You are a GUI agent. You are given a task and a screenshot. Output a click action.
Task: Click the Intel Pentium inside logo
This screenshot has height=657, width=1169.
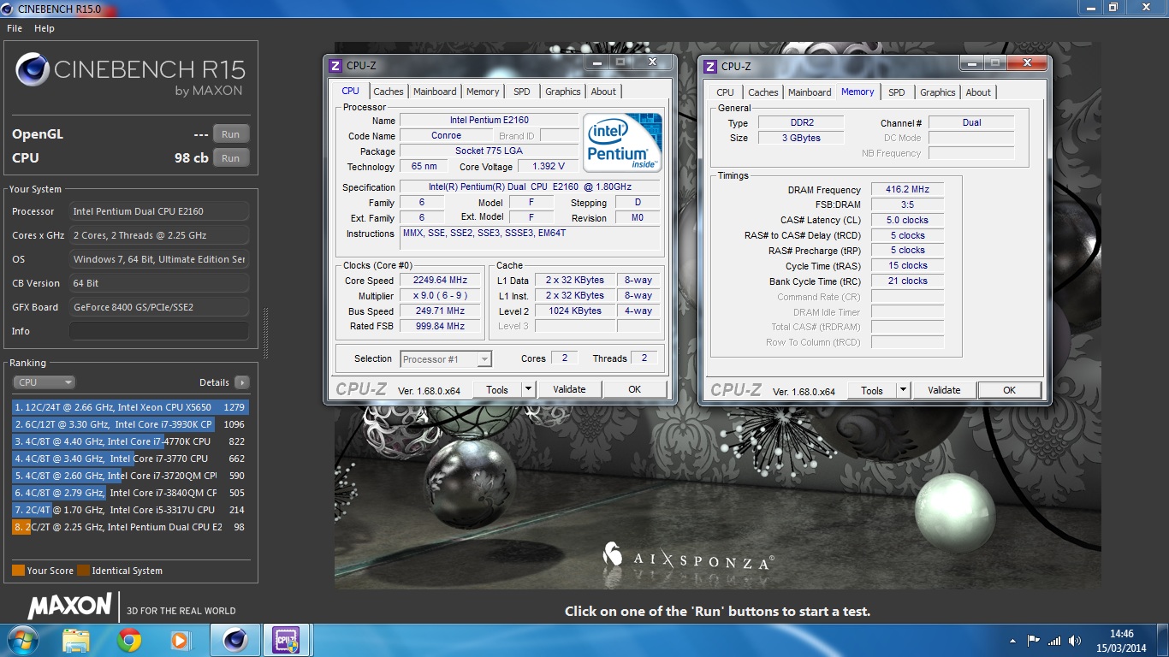coord(622,141)
